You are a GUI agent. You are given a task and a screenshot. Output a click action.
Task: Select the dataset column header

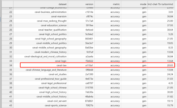click(x=40, y=4)
